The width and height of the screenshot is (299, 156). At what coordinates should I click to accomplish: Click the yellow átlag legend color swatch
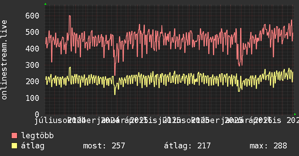point(14,146)
